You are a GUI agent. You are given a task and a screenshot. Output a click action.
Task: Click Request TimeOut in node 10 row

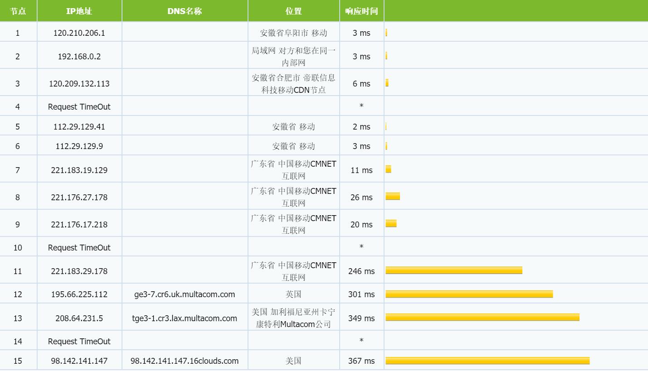coord(79,248)
